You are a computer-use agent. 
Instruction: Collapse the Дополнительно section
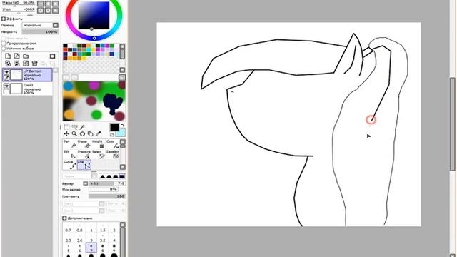coord(64,218)
